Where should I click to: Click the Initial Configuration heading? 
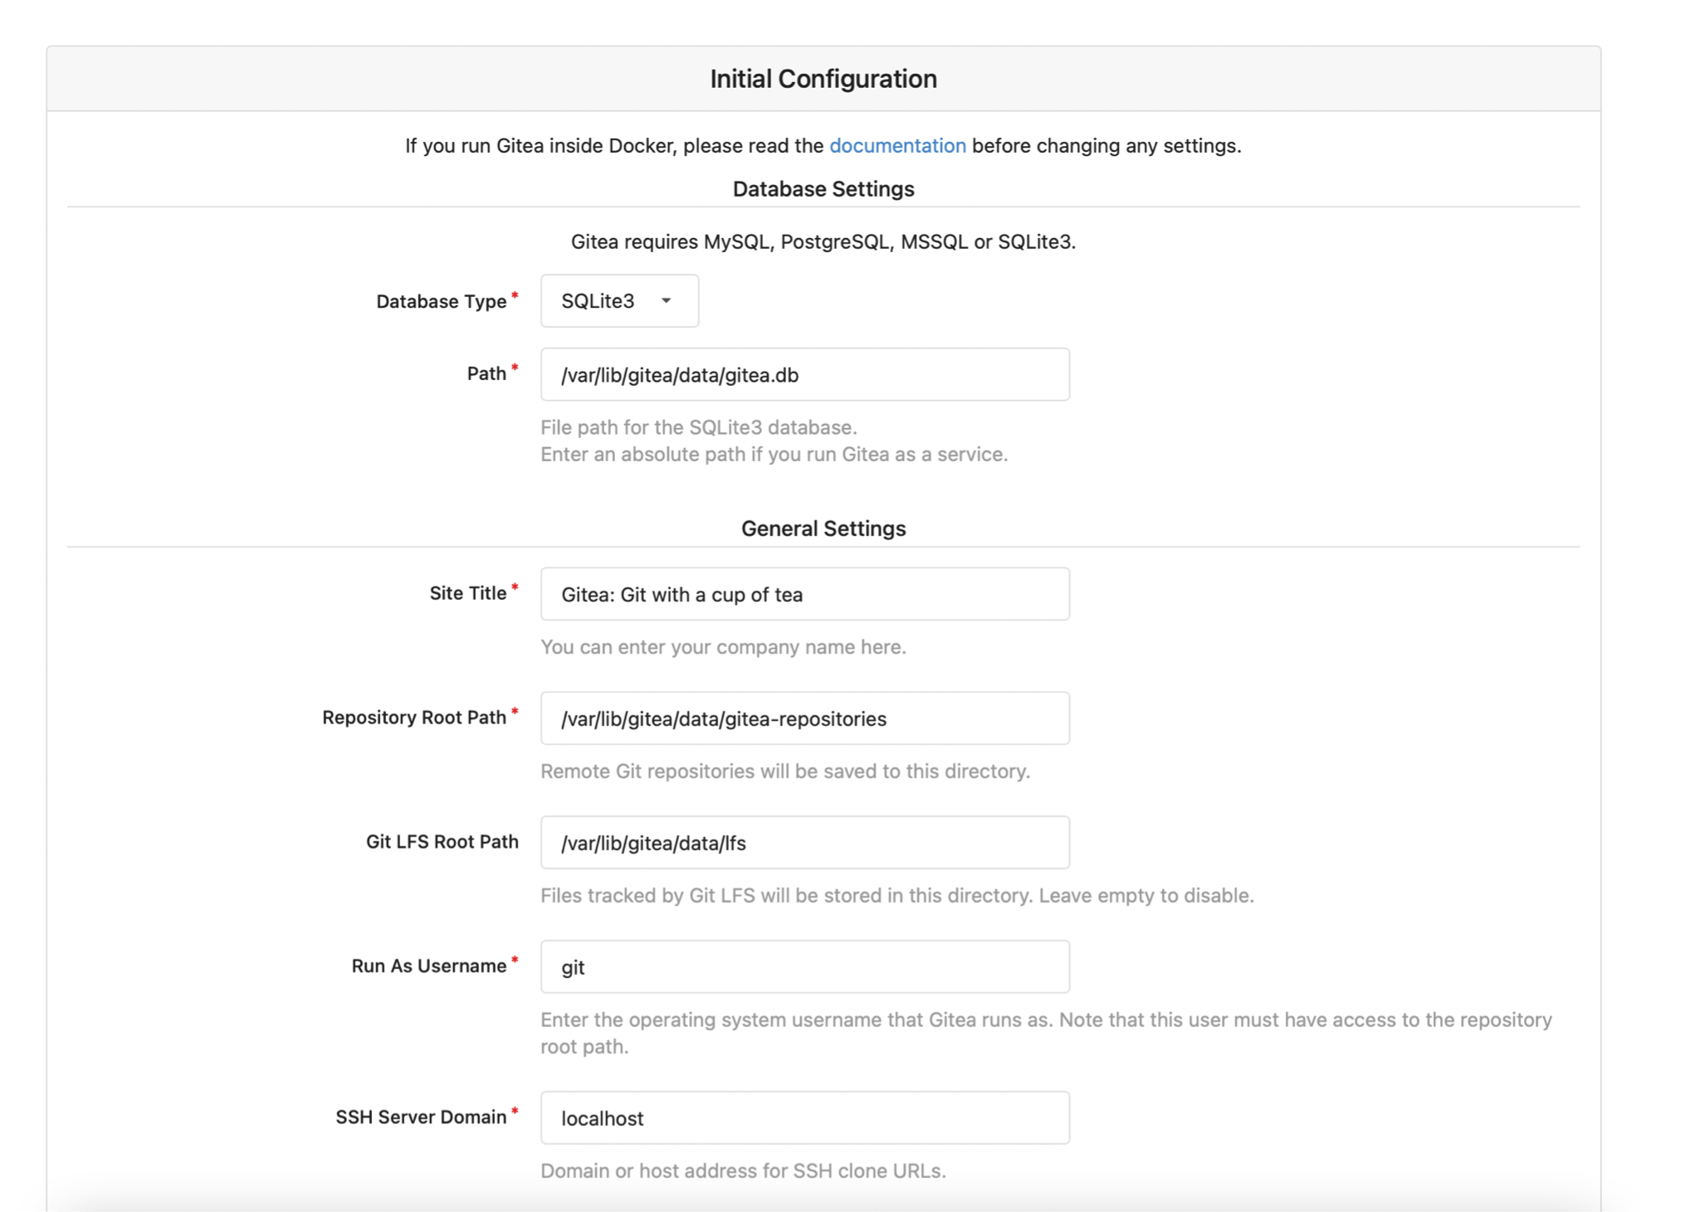pyautogui.click(x=823, y=79)
